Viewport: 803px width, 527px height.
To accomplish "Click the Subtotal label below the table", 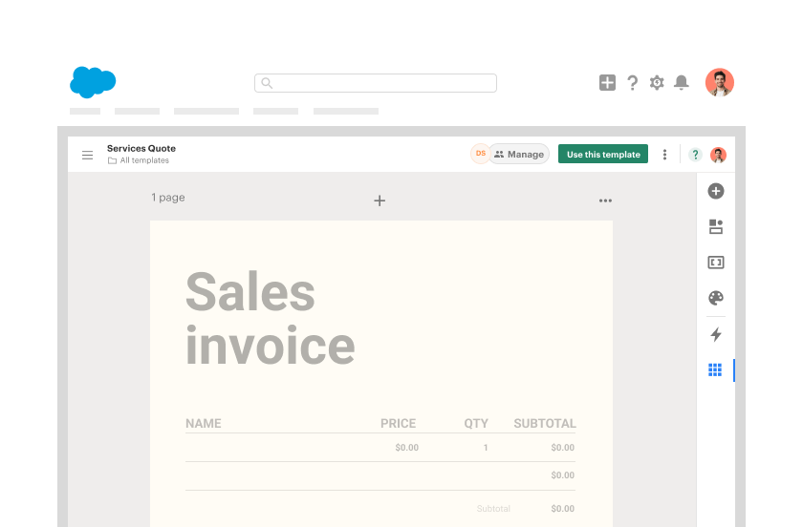I will click(x=493, y=509).
